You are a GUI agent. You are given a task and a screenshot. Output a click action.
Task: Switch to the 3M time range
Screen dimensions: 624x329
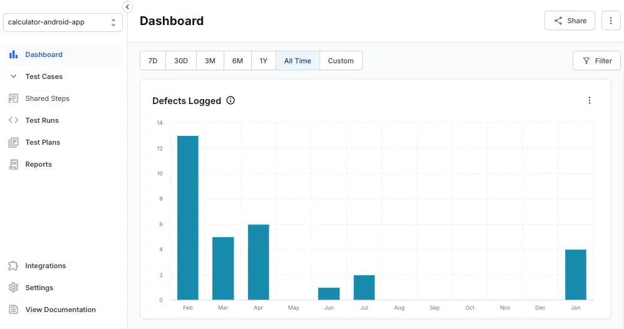click(210, 61)
